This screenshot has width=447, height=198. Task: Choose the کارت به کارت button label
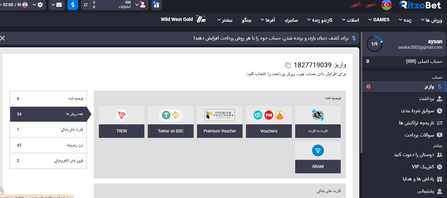click(318, 131)
